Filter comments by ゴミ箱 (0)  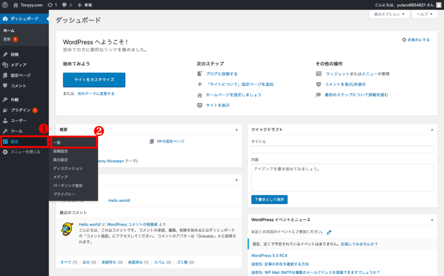[x=185, y=263]
